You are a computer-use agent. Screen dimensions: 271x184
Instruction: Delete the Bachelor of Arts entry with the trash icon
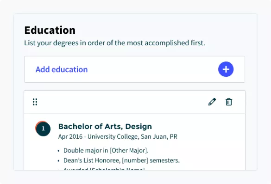(229, 102)
